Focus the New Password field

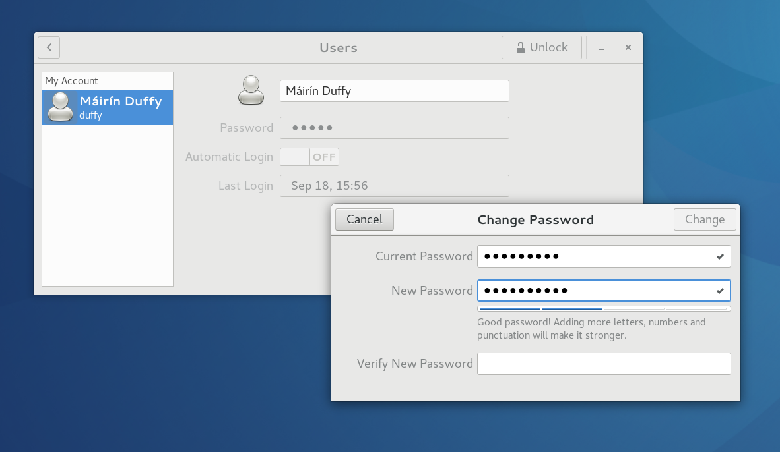click(x=594, y=291)
